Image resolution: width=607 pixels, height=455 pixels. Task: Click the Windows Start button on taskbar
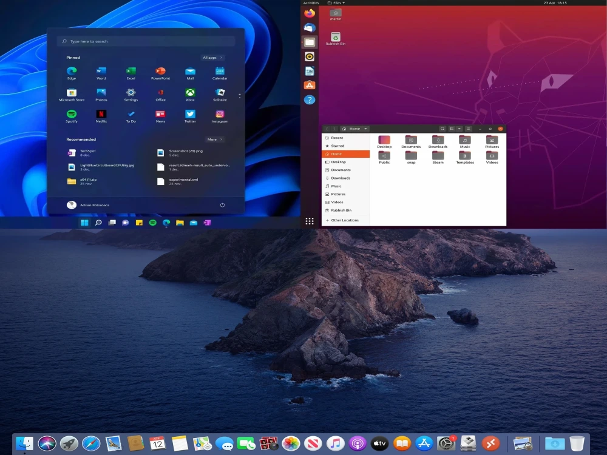(x=84, y=223)
